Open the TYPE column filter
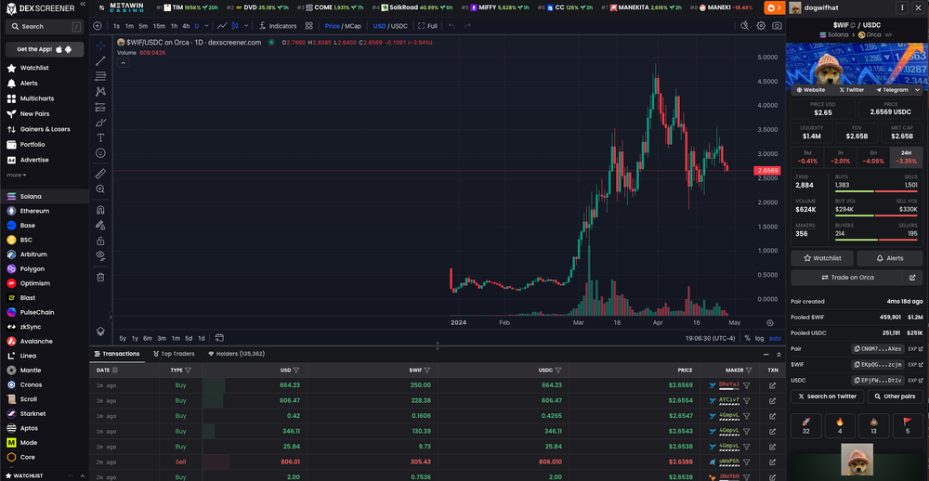The width and height of the screenshot is (929, 481). click(188, 370)
